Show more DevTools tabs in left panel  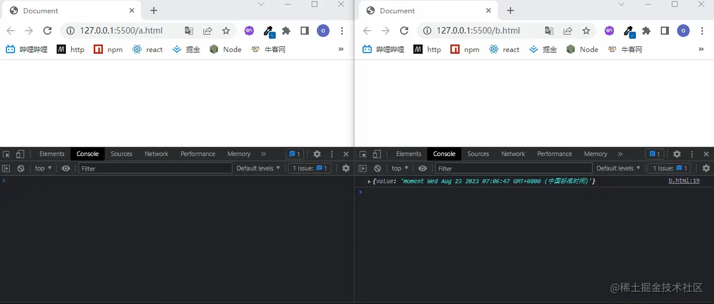click(x=264, y=154)
